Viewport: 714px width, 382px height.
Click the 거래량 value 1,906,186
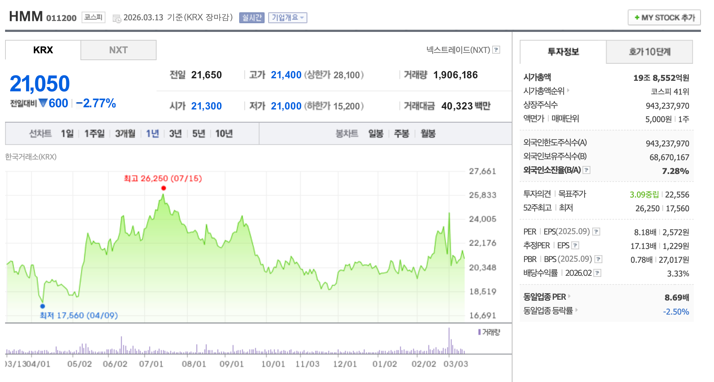(x=456, y=75)
